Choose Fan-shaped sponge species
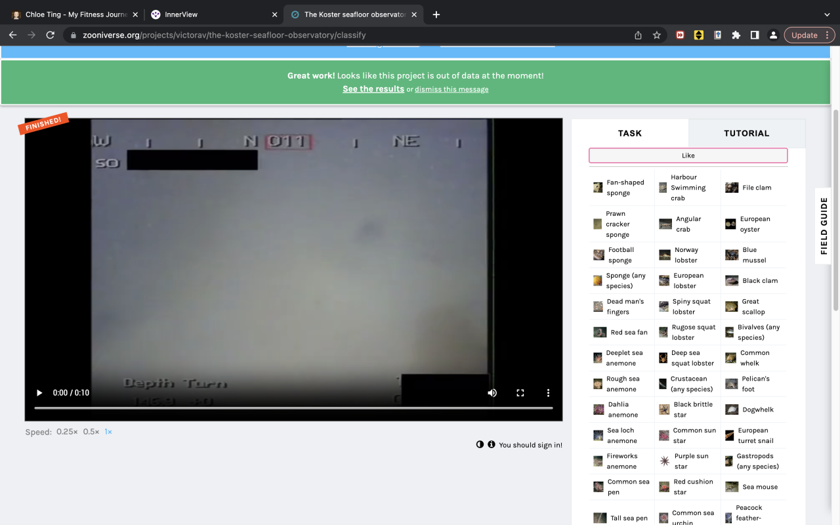The image size is (840, 525). pyautogui.click(x=622, y=188)
